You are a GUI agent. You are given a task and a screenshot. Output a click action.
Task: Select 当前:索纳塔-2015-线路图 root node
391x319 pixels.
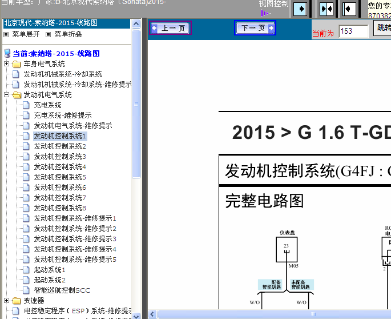click(x=56, y=54)
